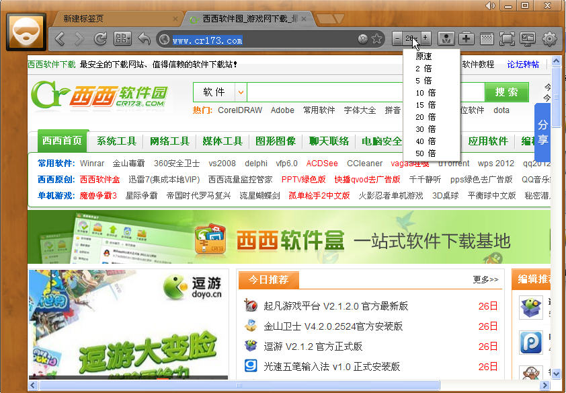Screen dimensions: 566x393
Task: Open 光速五笔输入法 v1.0 link
Action: tap(331, 367)
